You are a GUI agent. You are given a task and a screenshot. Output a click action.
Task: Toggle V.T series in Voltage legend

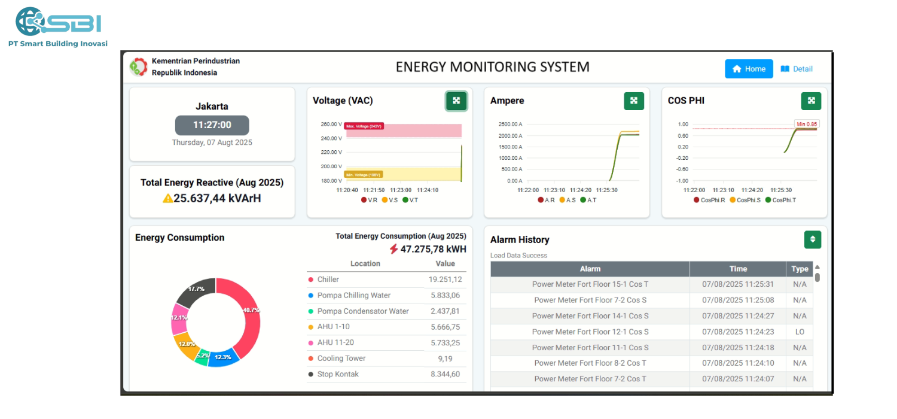410,200
